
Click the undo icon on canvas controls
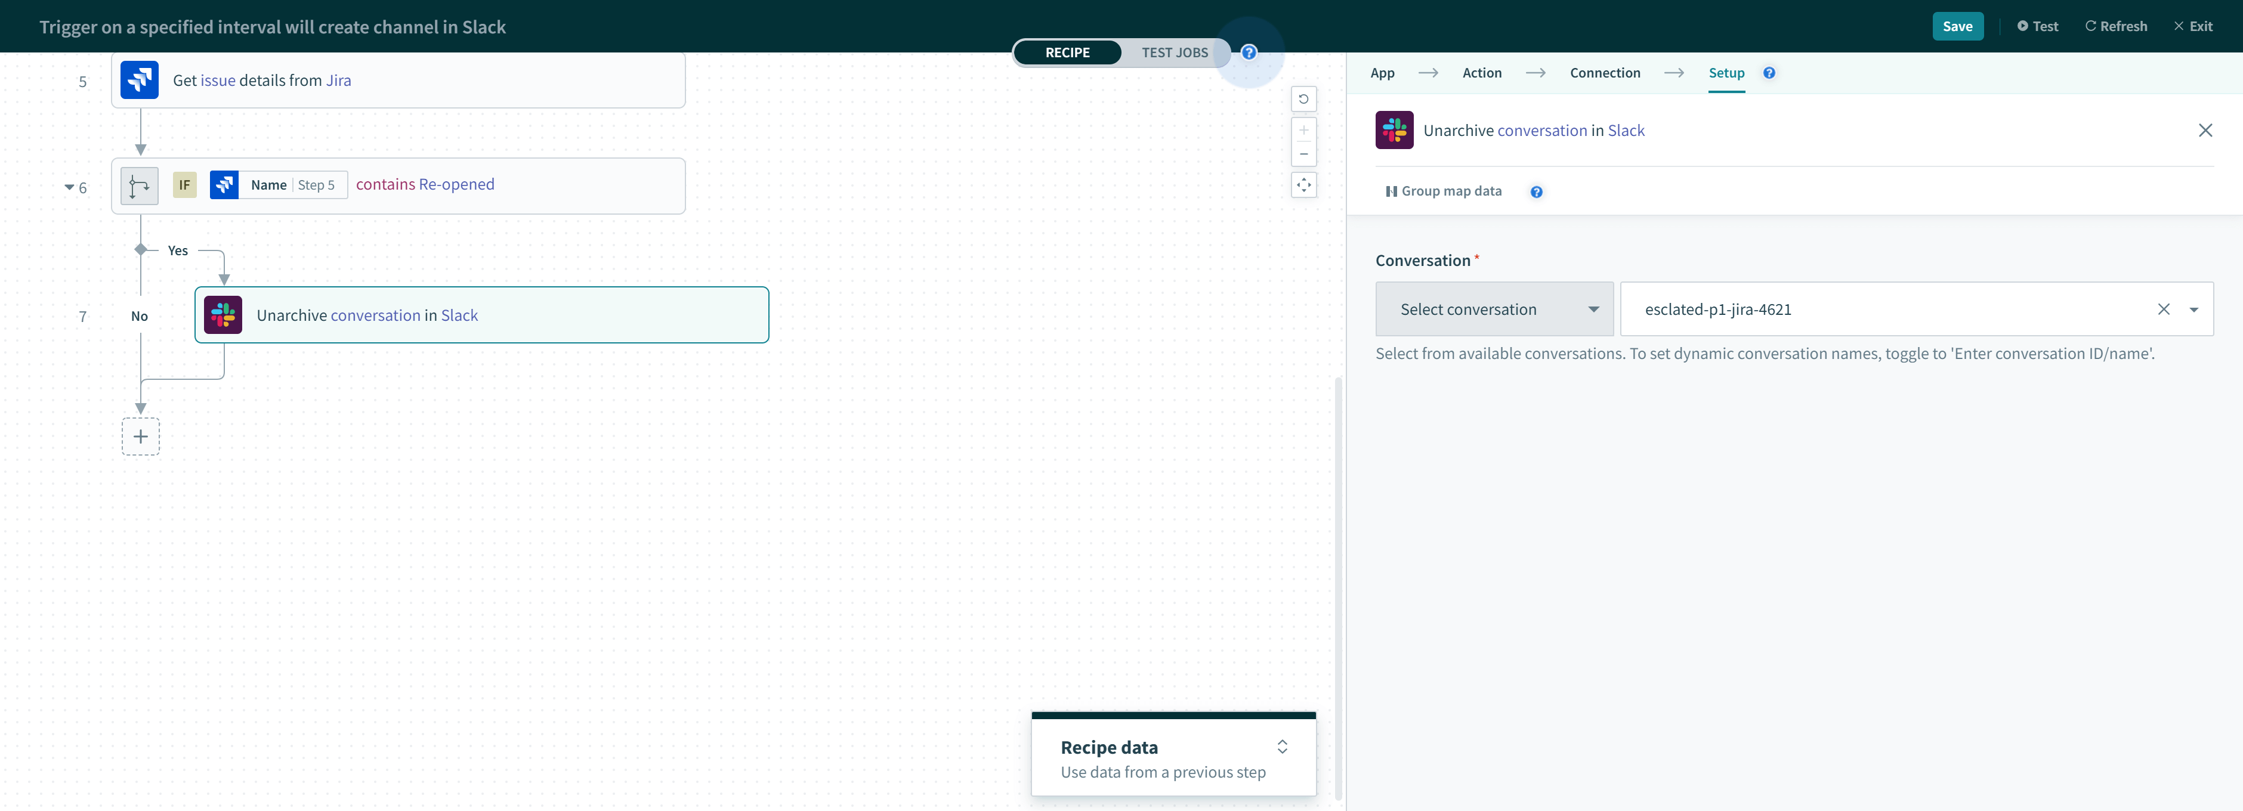[x=1303, y=99]
